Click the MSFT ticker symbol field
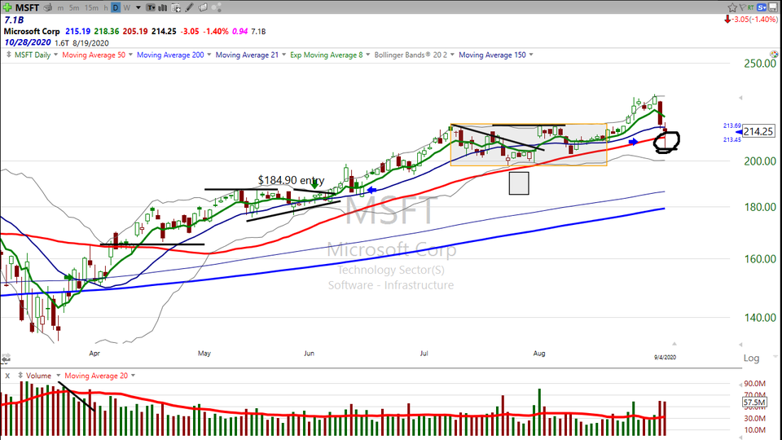This screenshot has height=440, width=782. point(27,7)
